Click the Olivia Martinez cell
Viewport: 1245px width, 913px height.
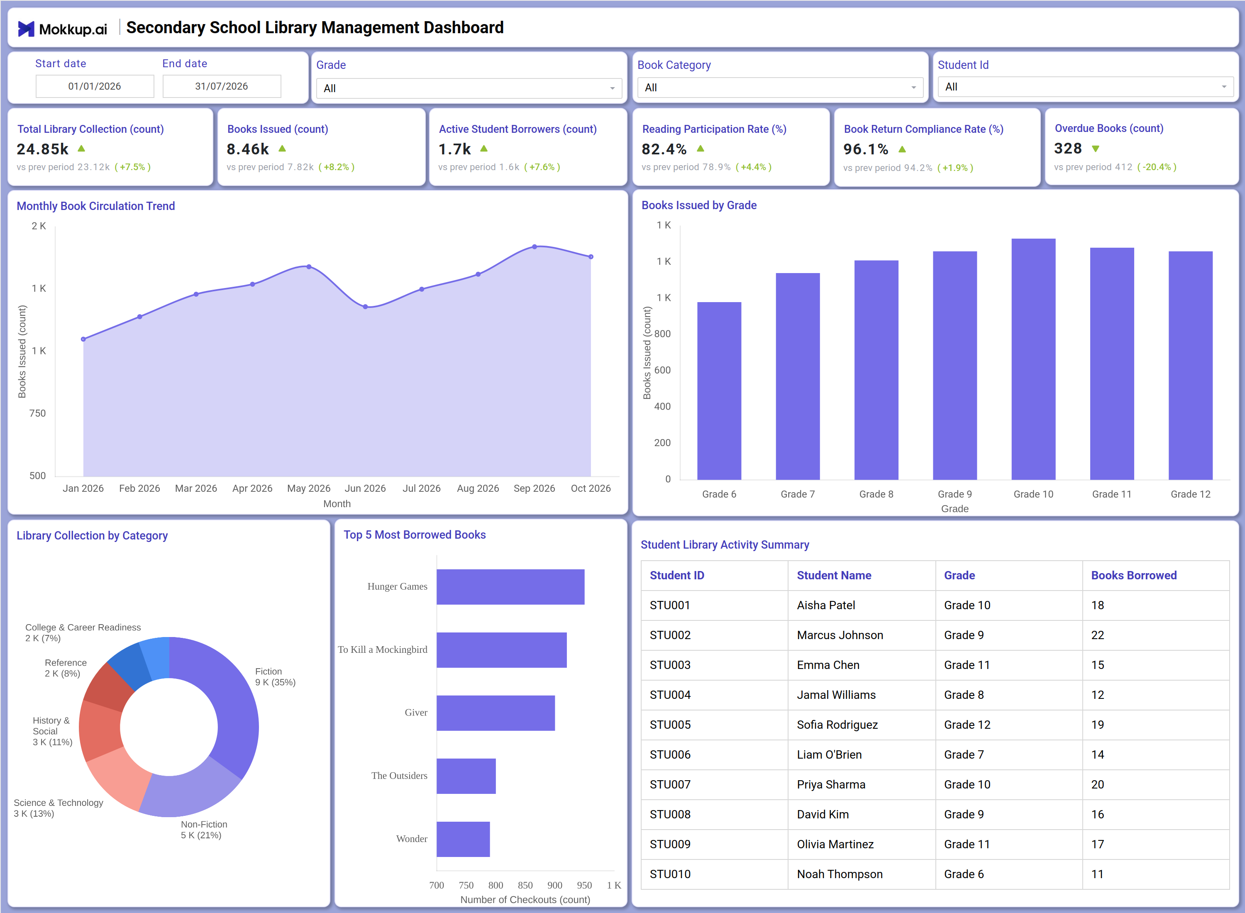[862, 844]
